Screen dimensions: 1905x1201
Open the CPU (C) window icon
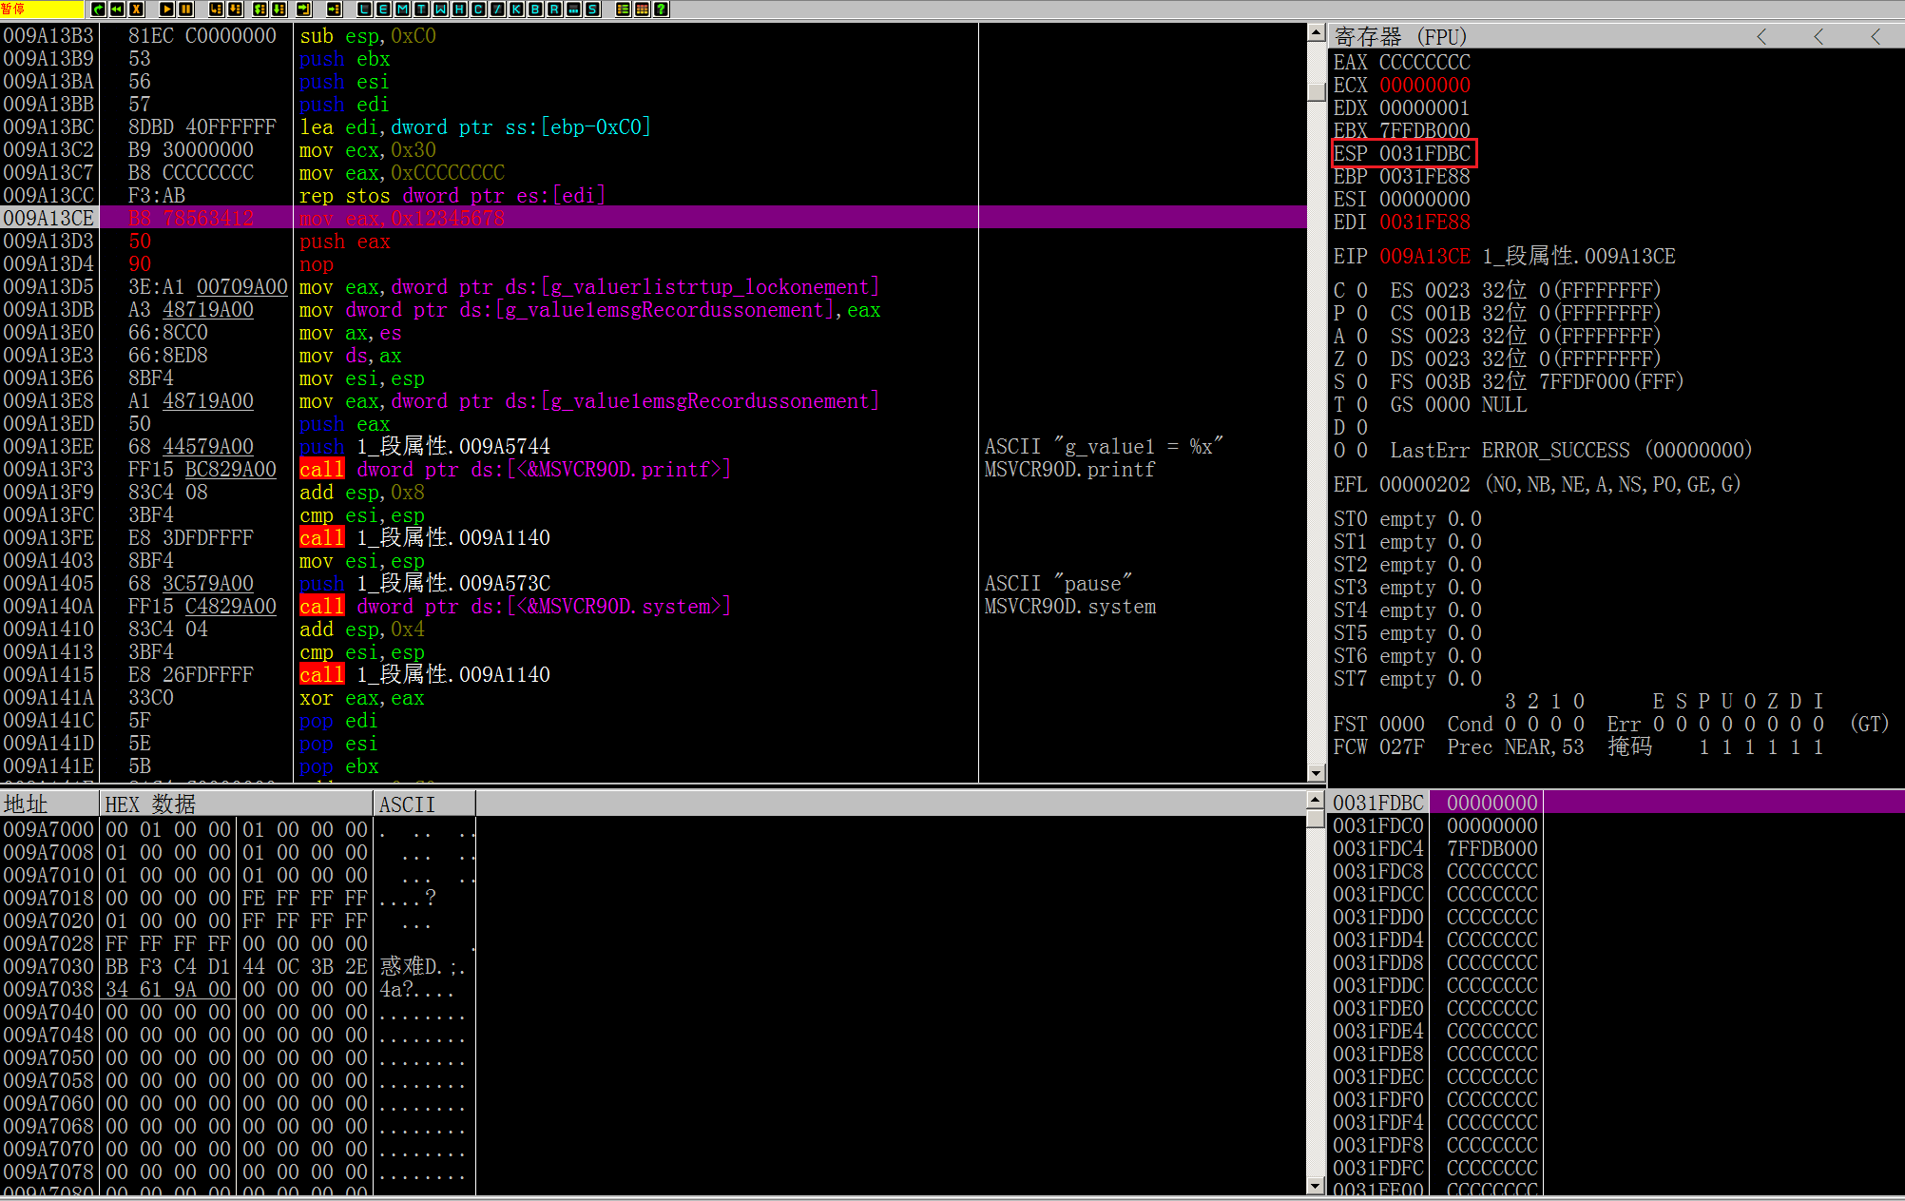tap(479, 10)
